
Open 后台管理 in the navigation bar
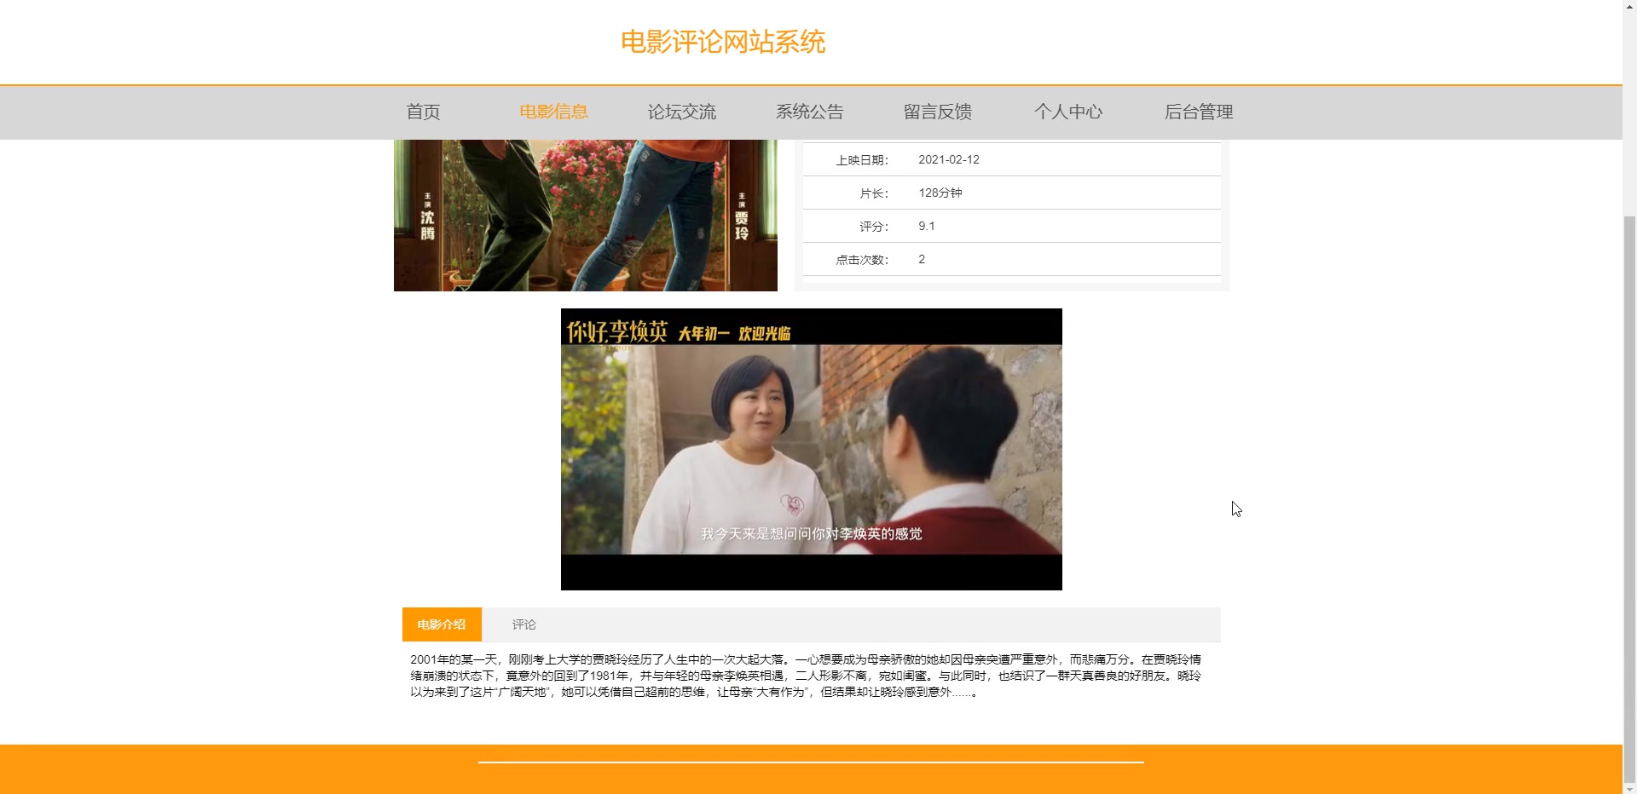point(1199,112)
